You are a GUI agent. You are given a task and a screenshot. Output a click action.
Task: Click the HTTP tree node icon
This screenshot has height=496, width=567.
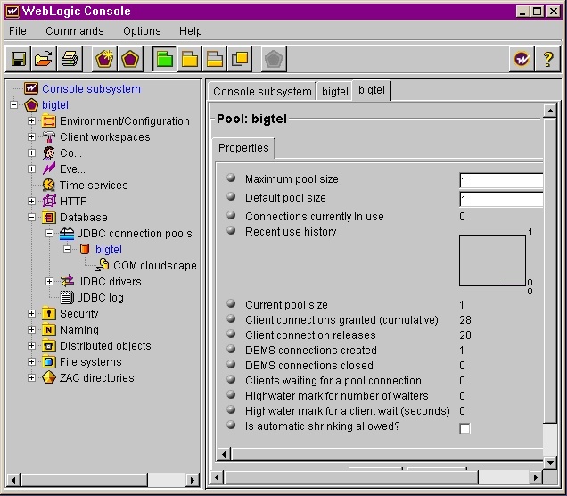(49, 201)
